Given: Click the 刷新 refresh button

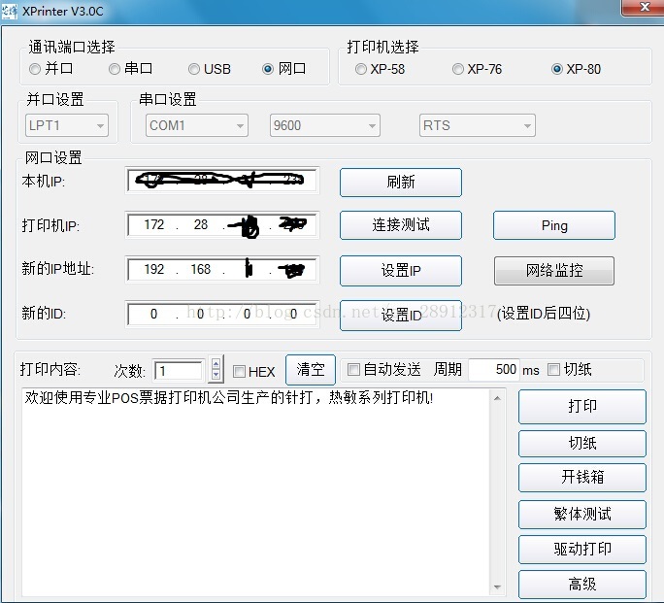Looking at the screenshot, I should click(401, 183).
